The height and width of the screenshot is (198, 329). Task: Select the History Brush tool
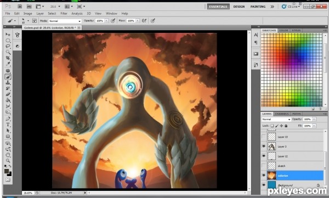pyautogui.click(x=8, y=88)
